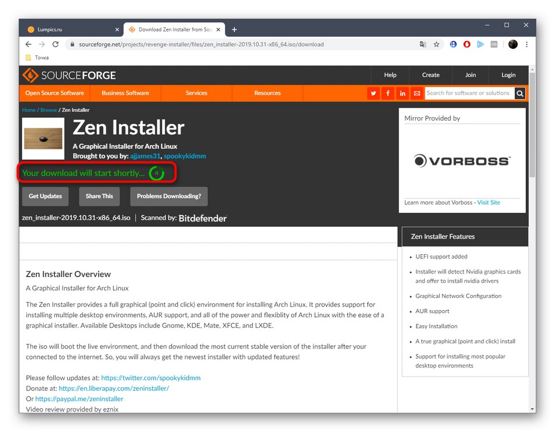Click Join in the header
This screenshot has height=432, width=555.
470,75
